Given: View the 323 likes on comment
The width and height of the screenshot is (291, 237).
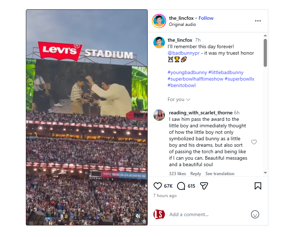Looking at the screenshot, I should click(177, 174).
